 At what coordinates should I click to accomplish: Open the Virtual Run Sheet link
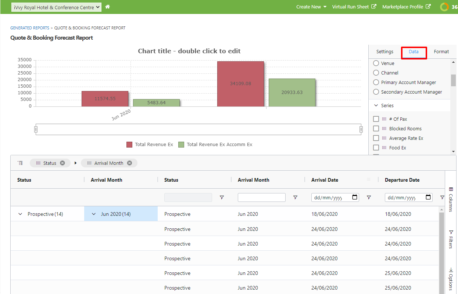[x=354, y=7]
